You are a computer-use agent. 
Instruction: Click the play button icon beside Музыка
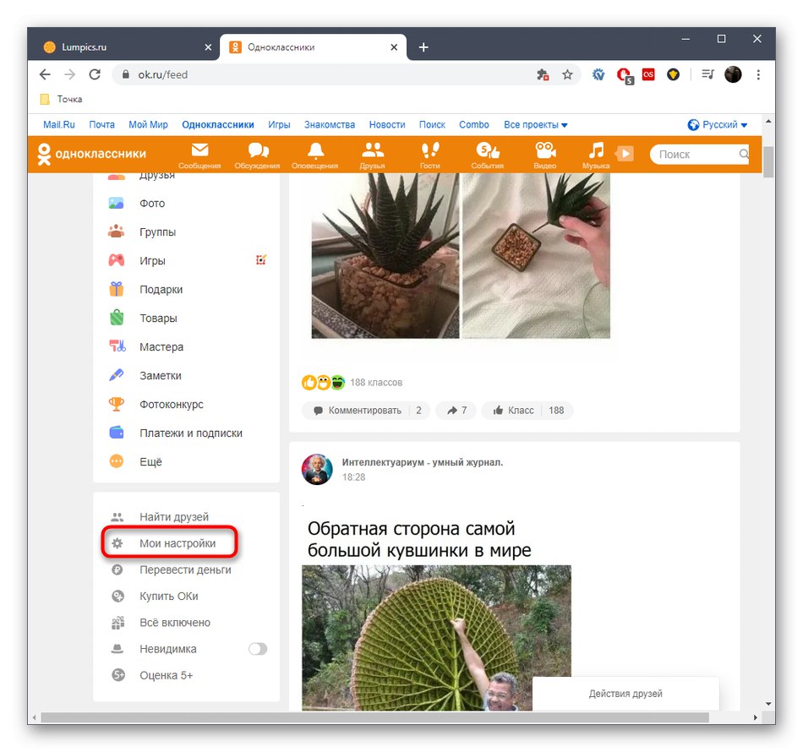tap(625, 154)
